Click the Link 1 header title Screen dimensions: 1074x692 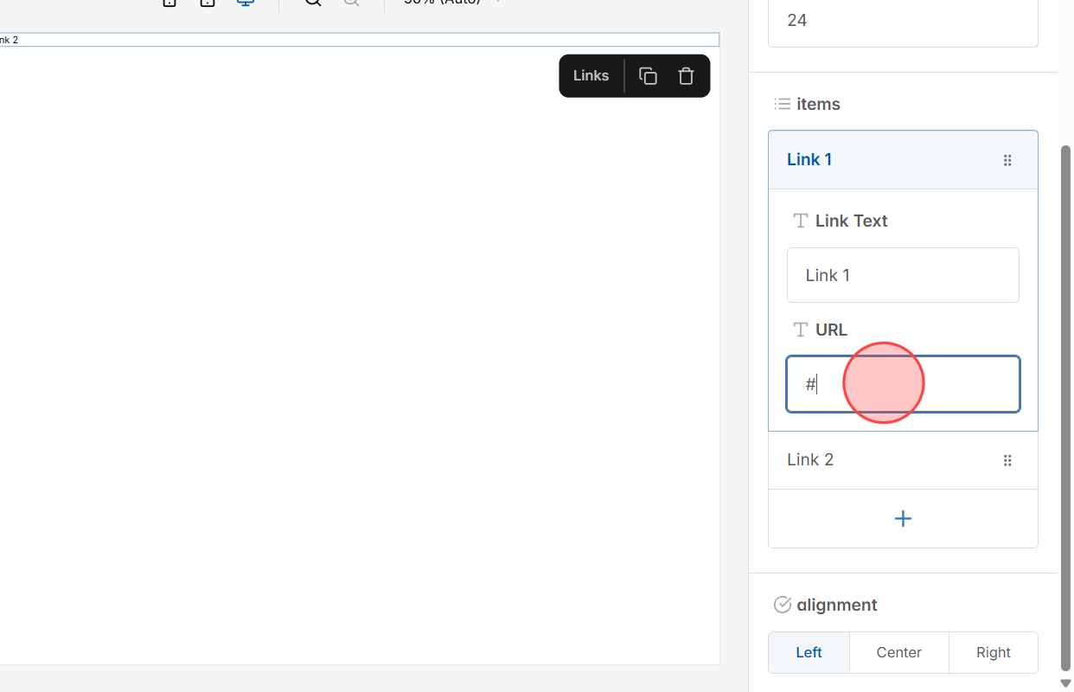[x=809, y=159]
